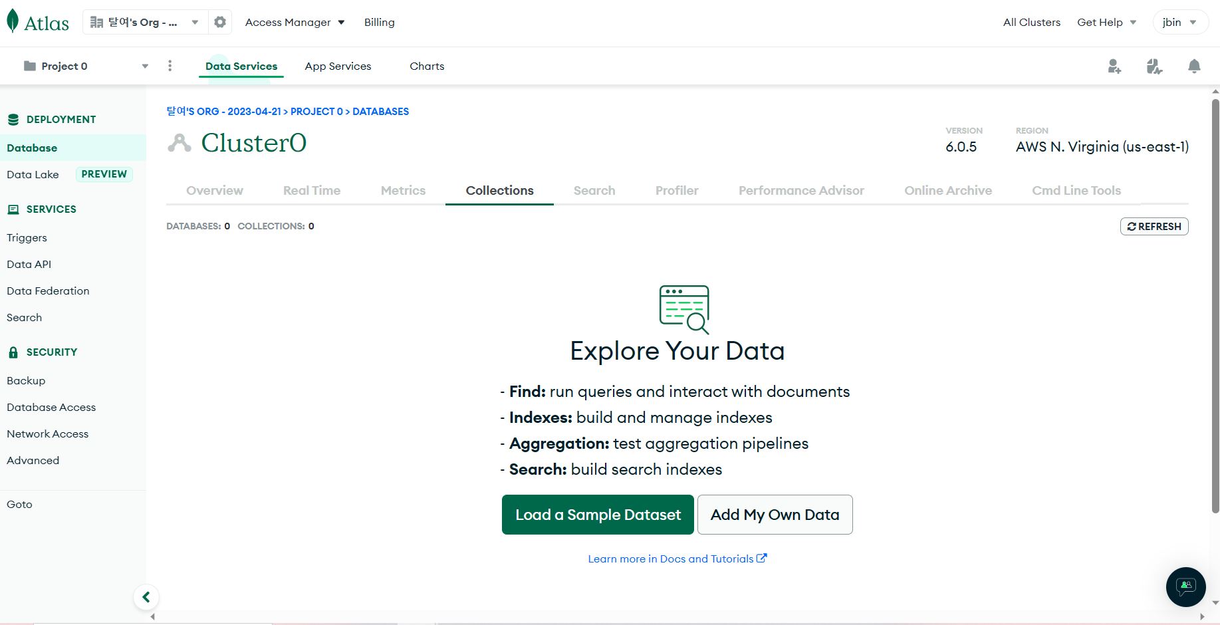This screenshot has width=1220, height=625.
Task: Click the org name breadcrumb link
Action: point(223,111)
